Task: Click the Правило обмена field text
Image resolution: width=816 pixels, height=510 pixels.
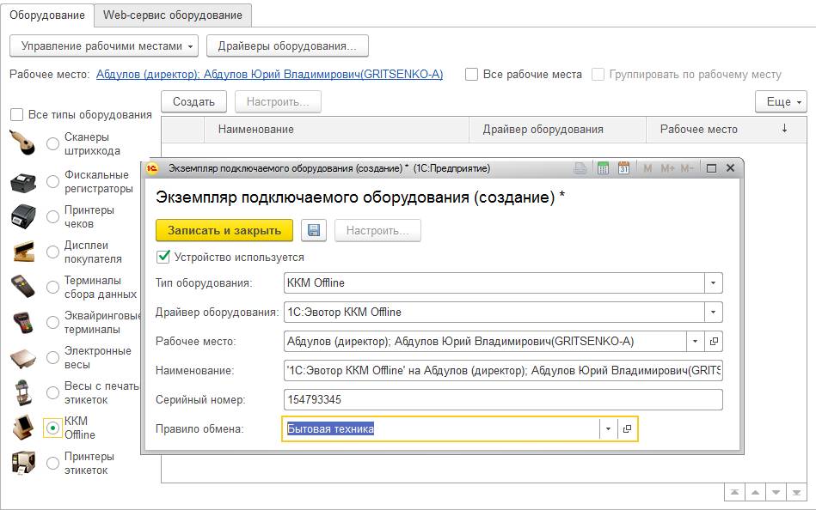Action: tap(330, 429)
